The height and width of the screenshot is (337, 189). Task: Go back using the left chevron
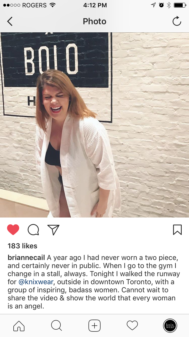point(10,21)
